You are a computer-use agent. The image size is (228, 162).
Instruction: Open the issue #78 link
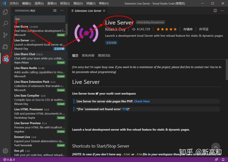pos(125,109)
